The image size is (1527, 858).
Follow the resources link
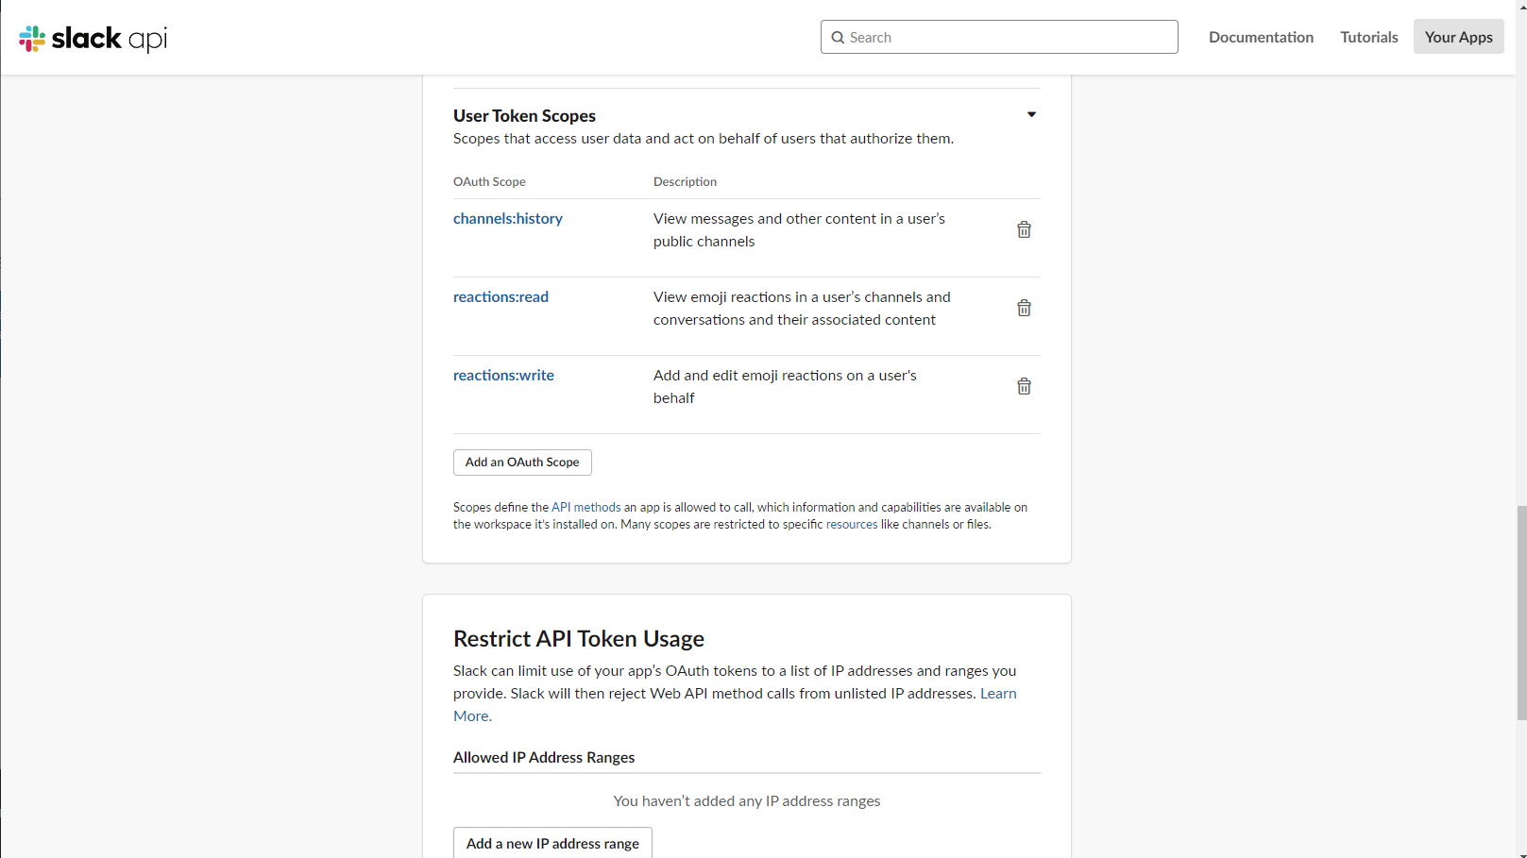(x=852, y=524)
